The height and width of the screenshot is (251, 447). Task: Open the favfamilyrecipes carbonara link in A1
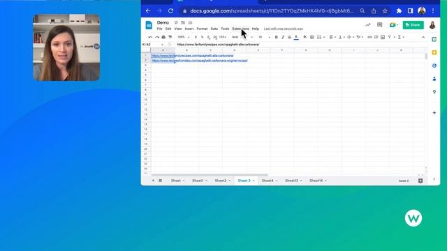coord(193,56)
